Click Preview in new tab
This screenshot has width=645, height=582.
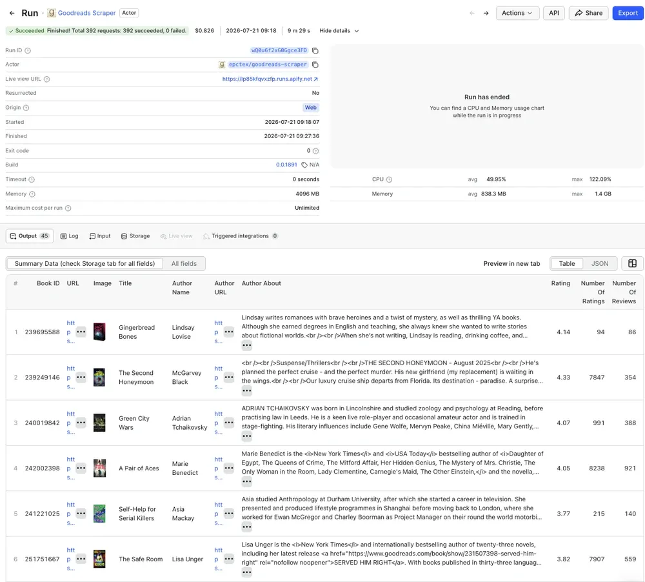tap(511, 263)
